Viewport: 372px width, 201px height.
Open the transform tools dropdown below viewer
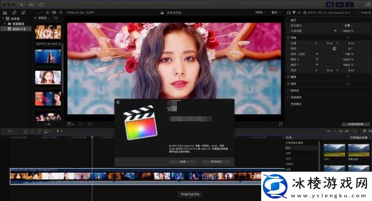pos(70,124)
